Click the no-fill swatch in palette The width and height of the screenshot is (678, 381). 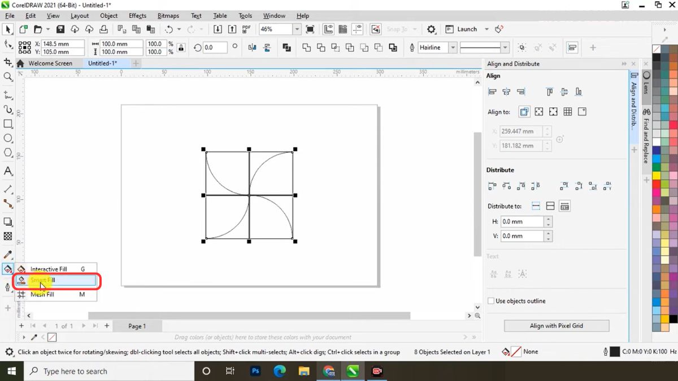tap(657, 49)
